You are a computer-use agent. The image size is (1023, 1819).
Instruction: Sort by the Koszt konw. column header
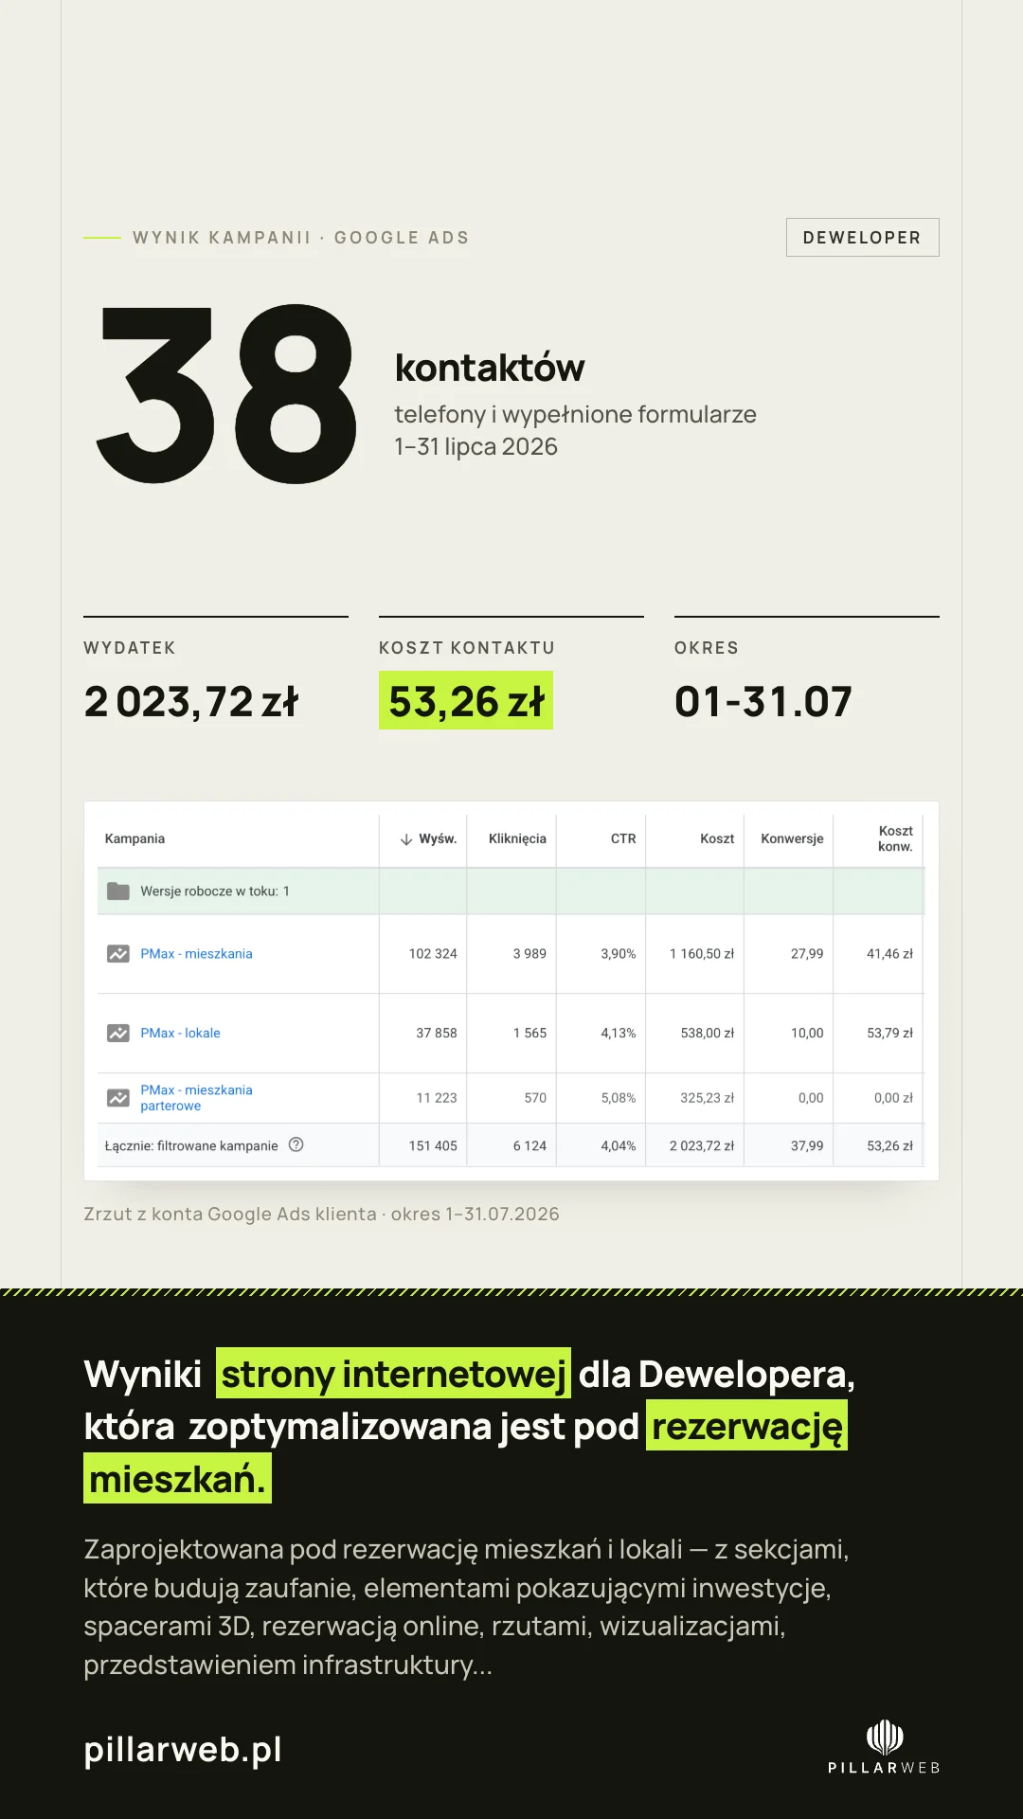[x=895, y=838]
